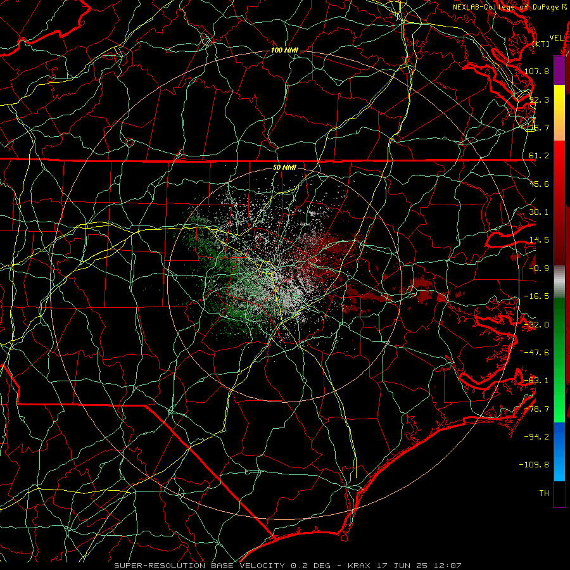Viewport: 570px width, 570px height.
Task: Click the 14.5 velocity scale value
Action: click(x=539, y=240)
